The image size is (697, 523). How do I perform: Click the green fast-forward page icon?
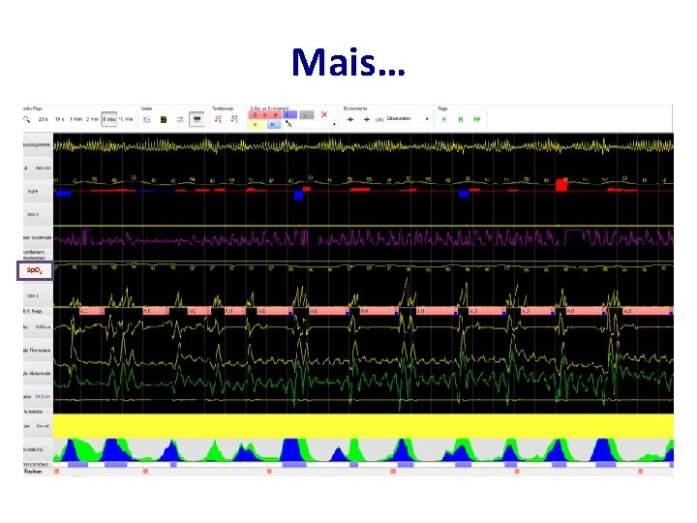[477, 119]
